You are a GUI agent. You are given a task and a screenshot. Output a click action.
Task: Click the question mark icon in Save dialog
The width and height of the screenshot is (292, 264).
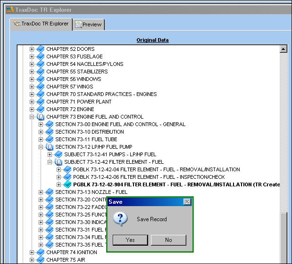(120, 219)
